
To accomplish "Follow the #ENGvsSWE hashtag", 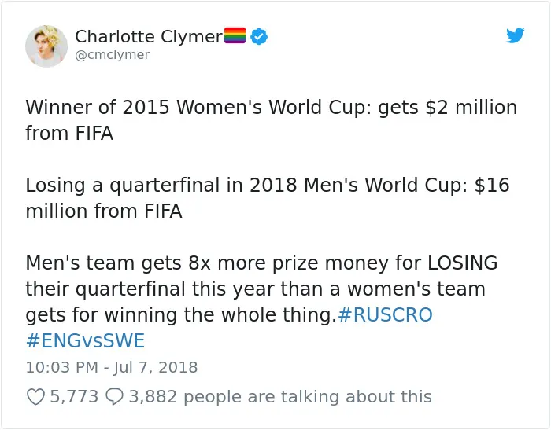I will click(x=85, y=340).
